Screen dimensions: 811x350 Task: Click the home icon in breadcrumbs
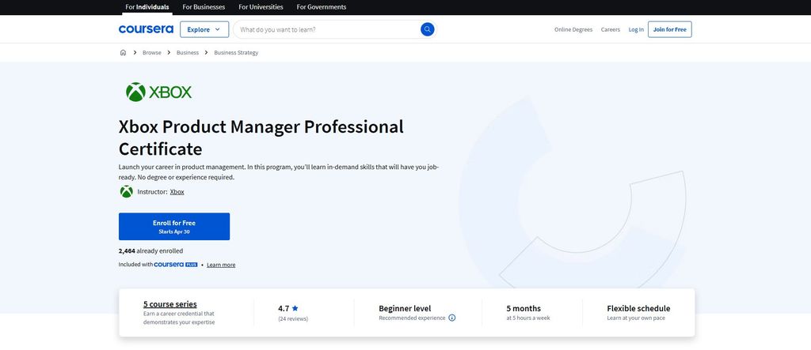point(123,53)
